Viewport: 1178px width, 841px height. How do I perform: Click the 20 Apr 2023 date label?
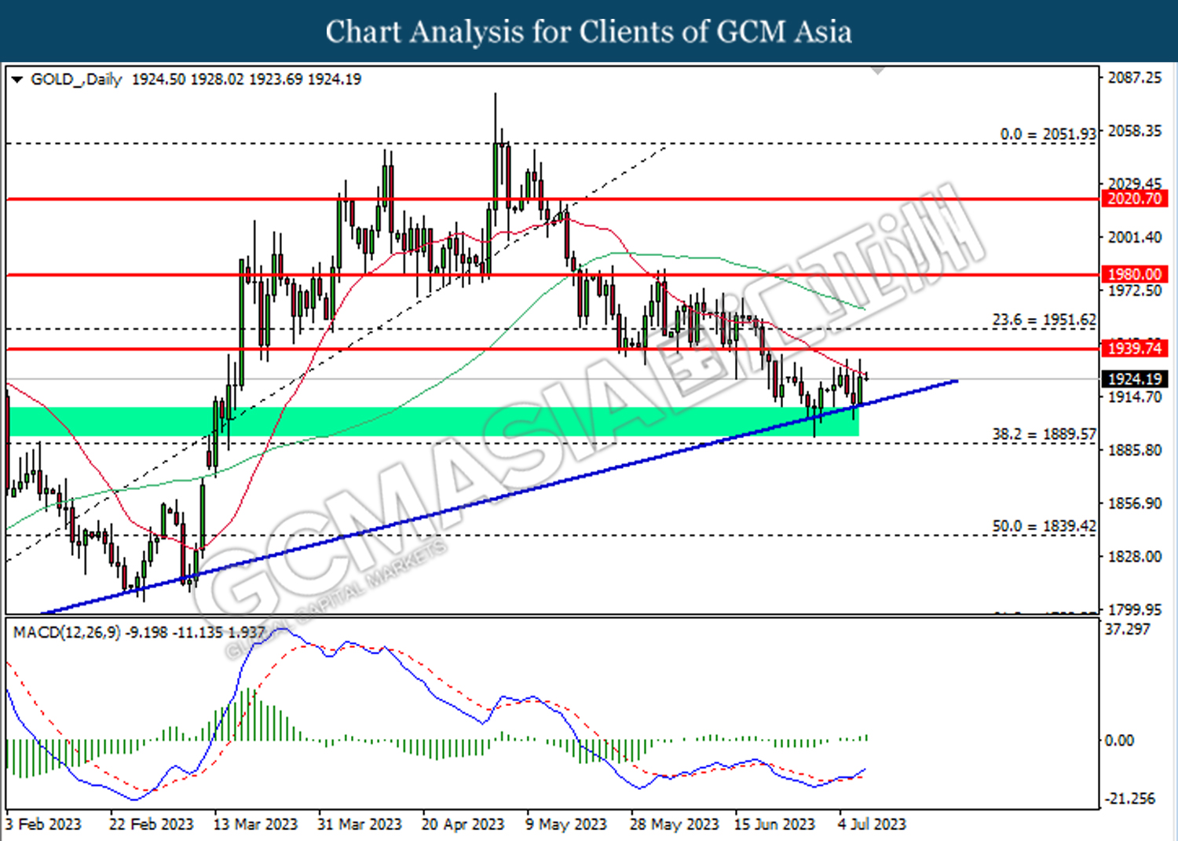(x=463, y=825)
